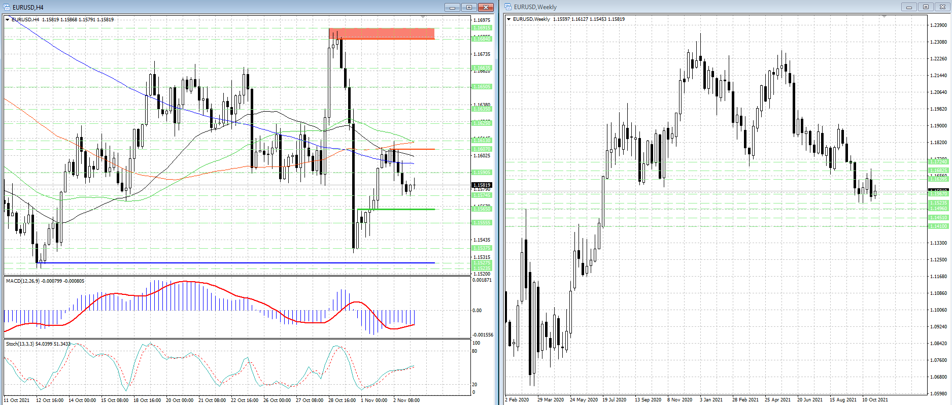Click the short green horizontal line near 1.15650
Image resolution: width=952 pixels, height=405 pixels.
396,209
